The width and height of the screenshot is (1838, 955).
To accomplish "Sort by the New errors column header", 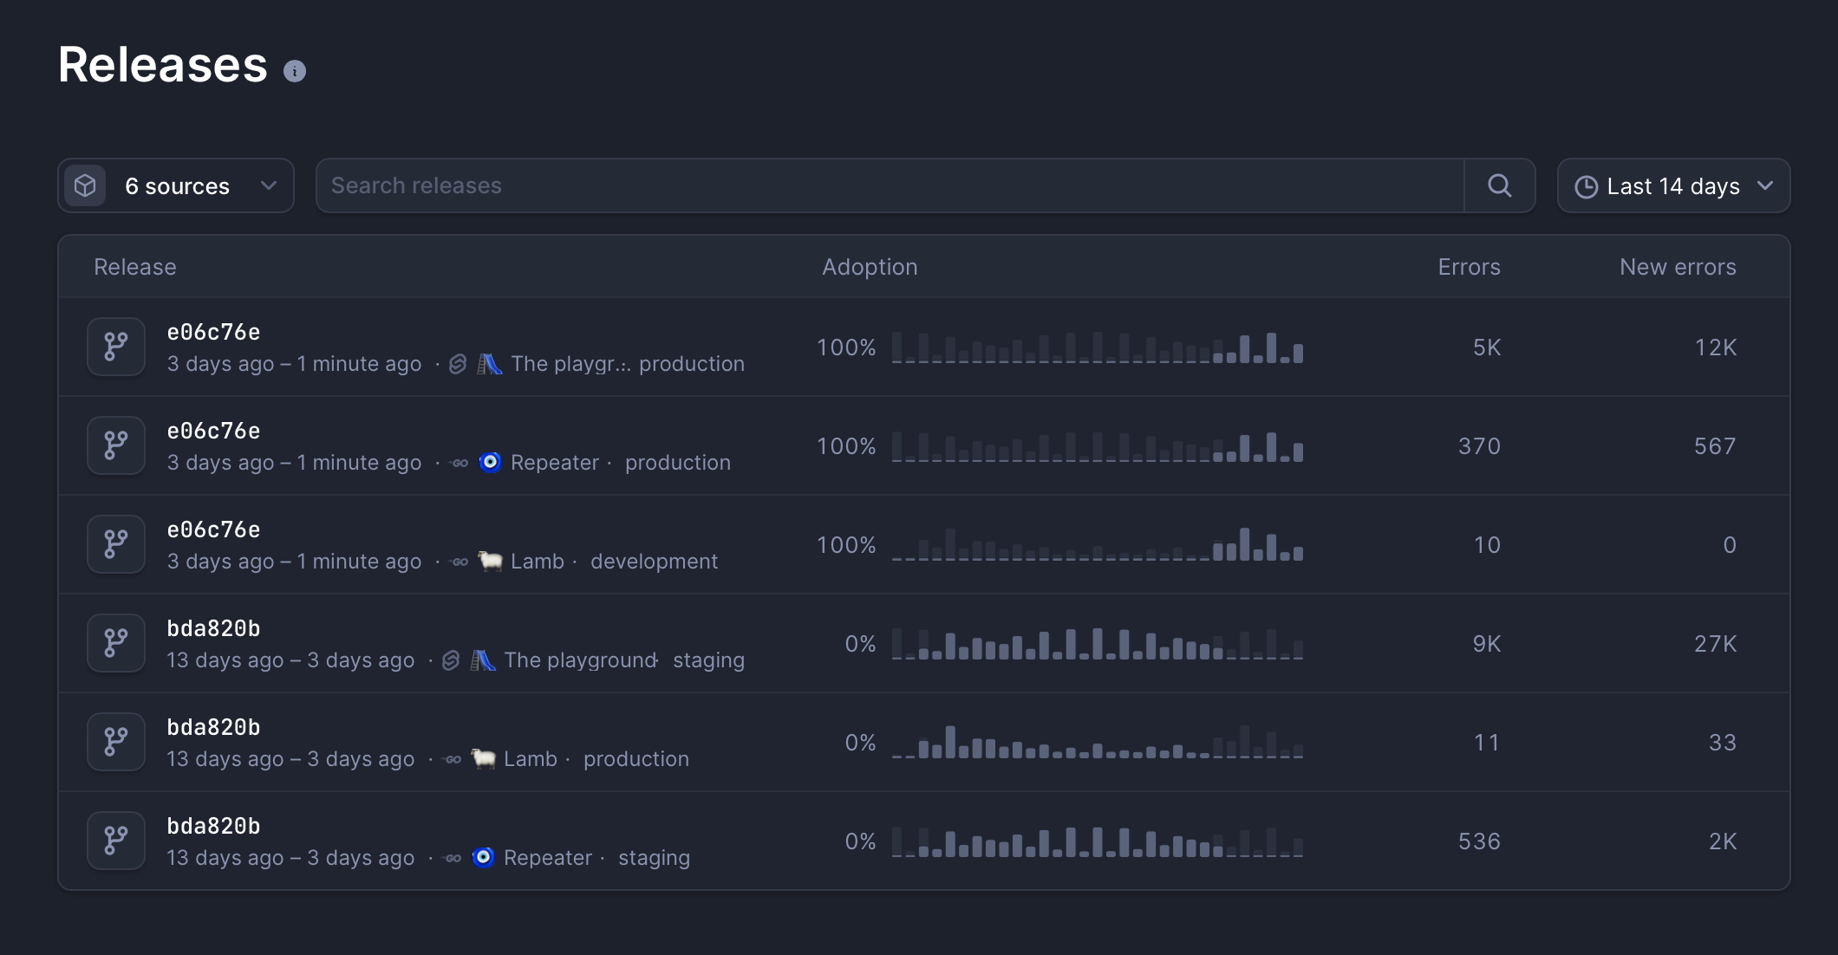I will (x=1678, y=267).
